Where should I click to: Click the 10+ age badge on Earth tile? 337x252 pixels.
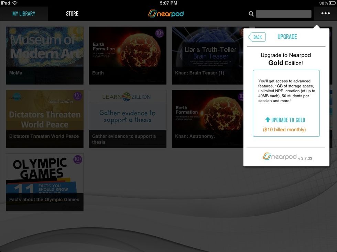(x=160, y=33)
